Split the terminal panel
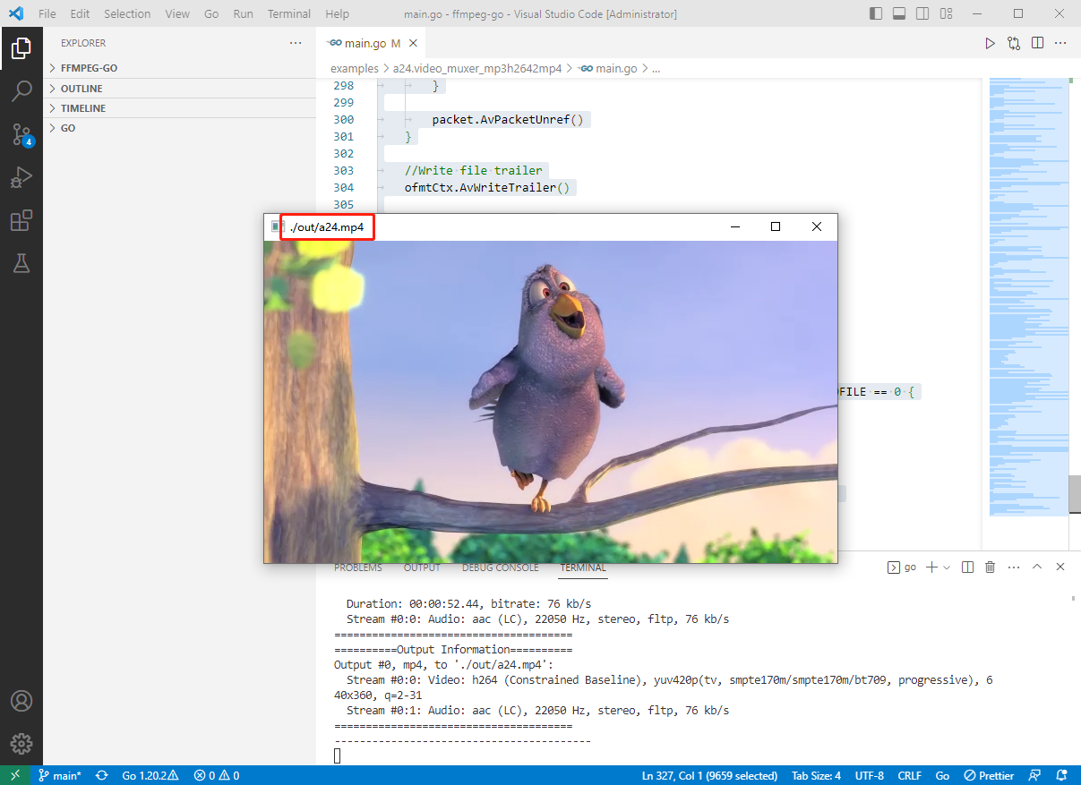Viewport: 1081px width, 785px height. tap(967, 567)
